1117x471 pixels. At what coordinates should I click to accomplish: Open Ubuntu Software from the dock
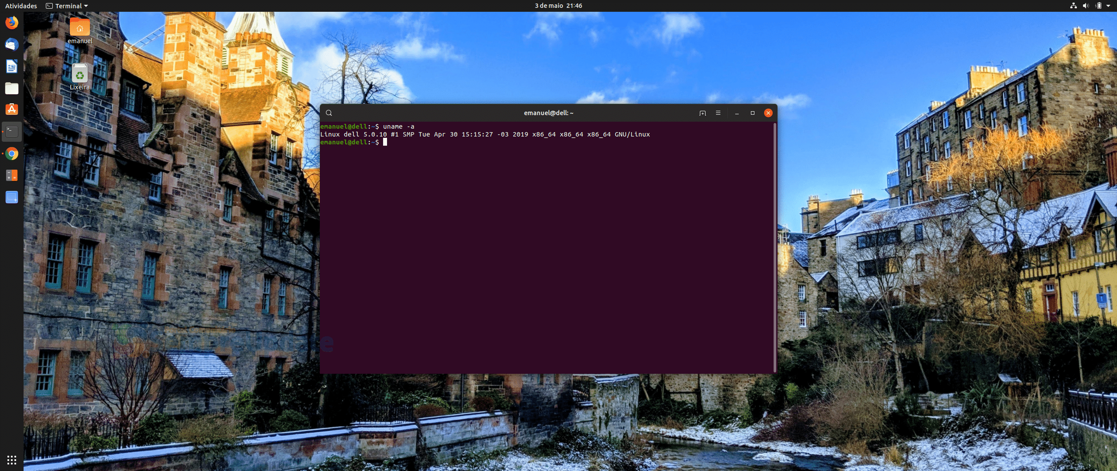(x=12, y=109)
